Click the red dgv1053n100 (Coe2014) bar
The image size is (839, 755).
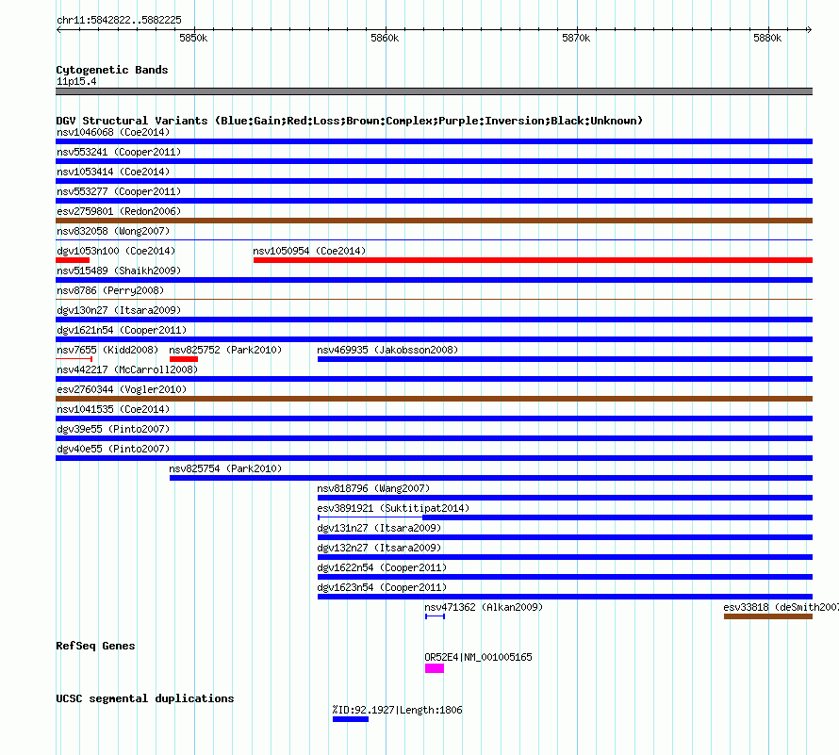click(73, 260)
